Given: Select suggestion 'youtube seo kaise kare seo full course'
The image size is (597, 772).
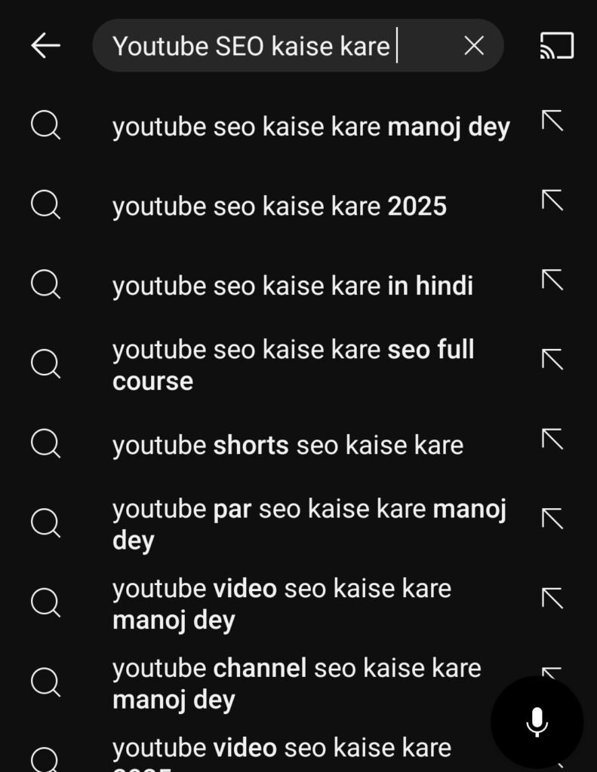Looking at the screenshot, I should point(294,365).
